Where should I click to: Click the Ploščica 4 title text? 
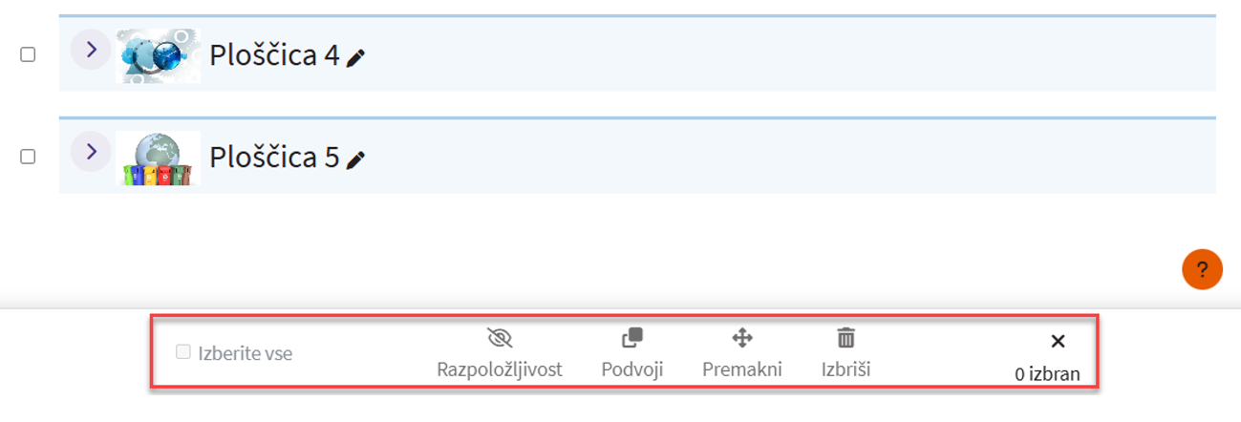click(x=274, y=55)
